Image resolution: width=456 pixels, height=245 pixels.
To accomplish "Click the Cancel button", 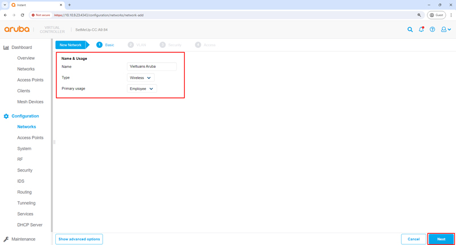I will 413,239.
